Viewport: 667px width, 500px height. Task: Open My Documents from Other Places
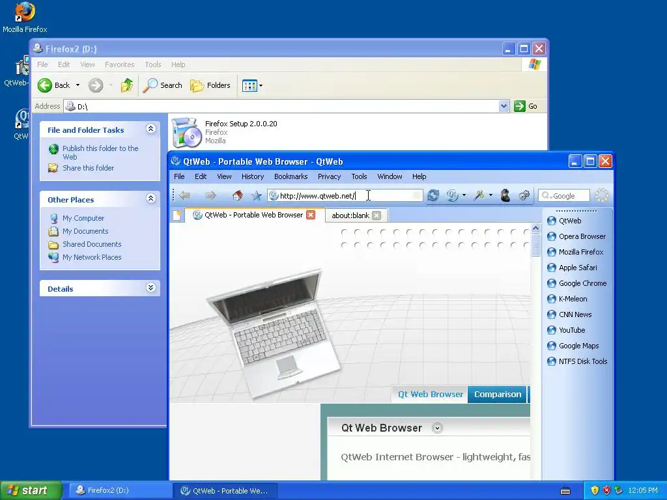85,231
